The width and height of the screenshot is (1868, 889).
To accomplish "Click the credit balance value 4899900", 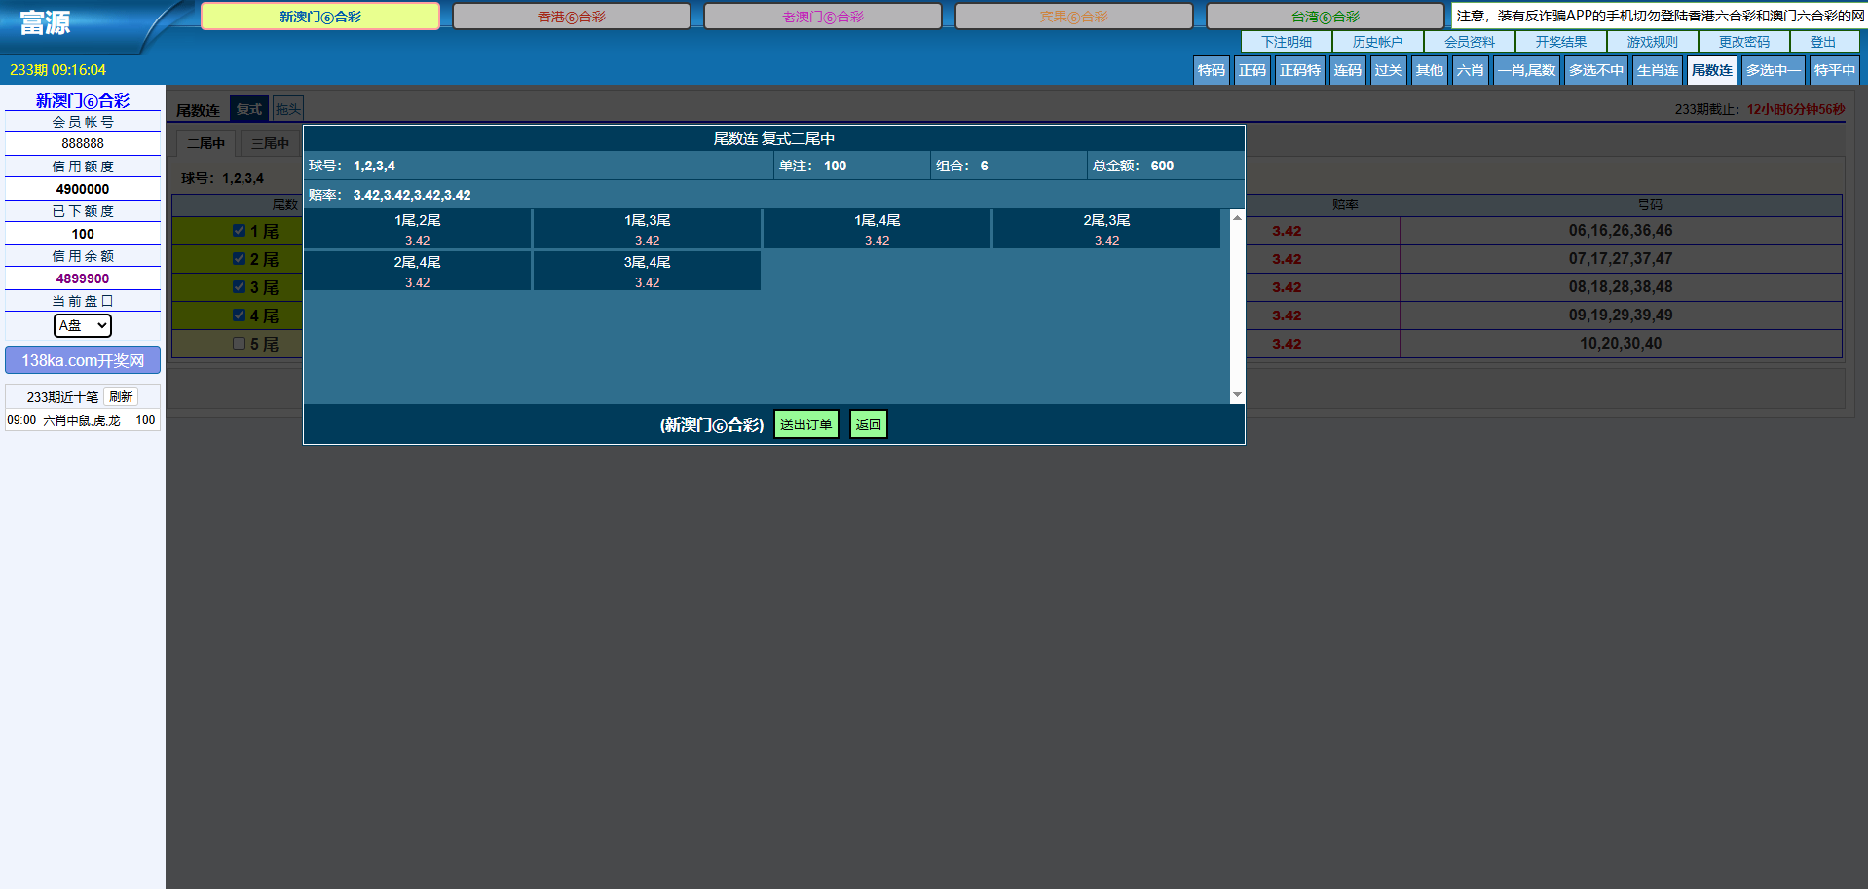I will (x=83, y=278).
